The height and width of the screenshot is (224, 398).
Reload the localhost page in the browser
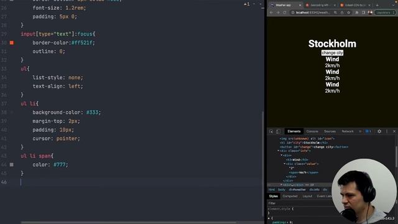click(285, 12)
